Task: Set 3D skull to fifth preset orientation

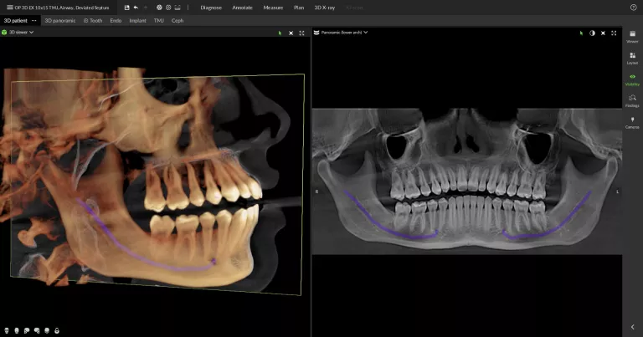Action: (x=47, y=330)
